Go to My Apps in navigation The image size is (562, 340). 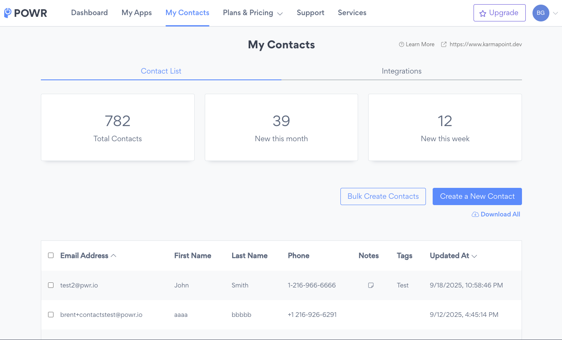(x=136, y=13)
